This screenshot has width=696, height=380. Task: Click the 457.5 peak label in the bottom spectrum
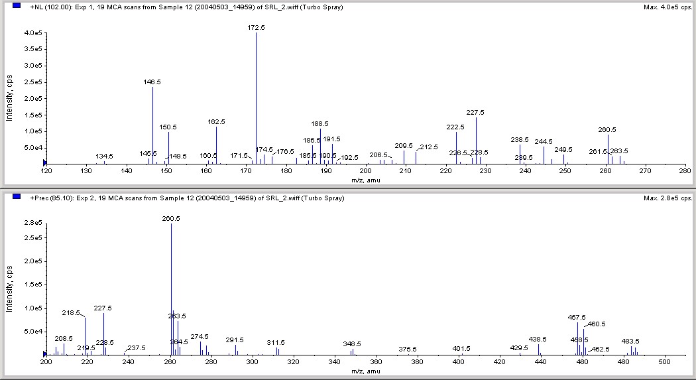pyautogui.click(x=577, y=318)
